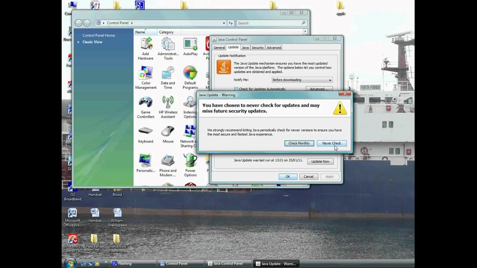Launch the media player quick launch icon
The width and height of the screenshot is (477, 268).
pyautogui.click(x=97, y=264)
